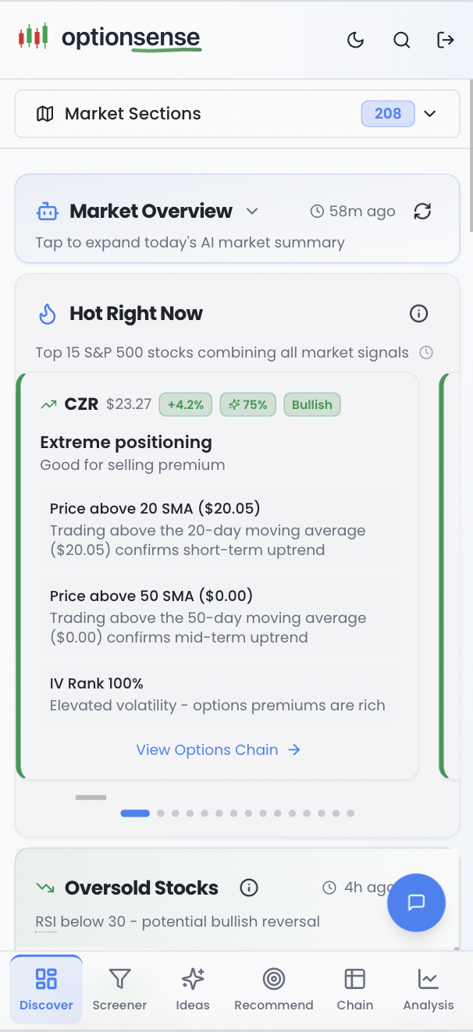Toggle dark mode moon icon
The width and height of the screenshot is (473, 1032).
356,40
